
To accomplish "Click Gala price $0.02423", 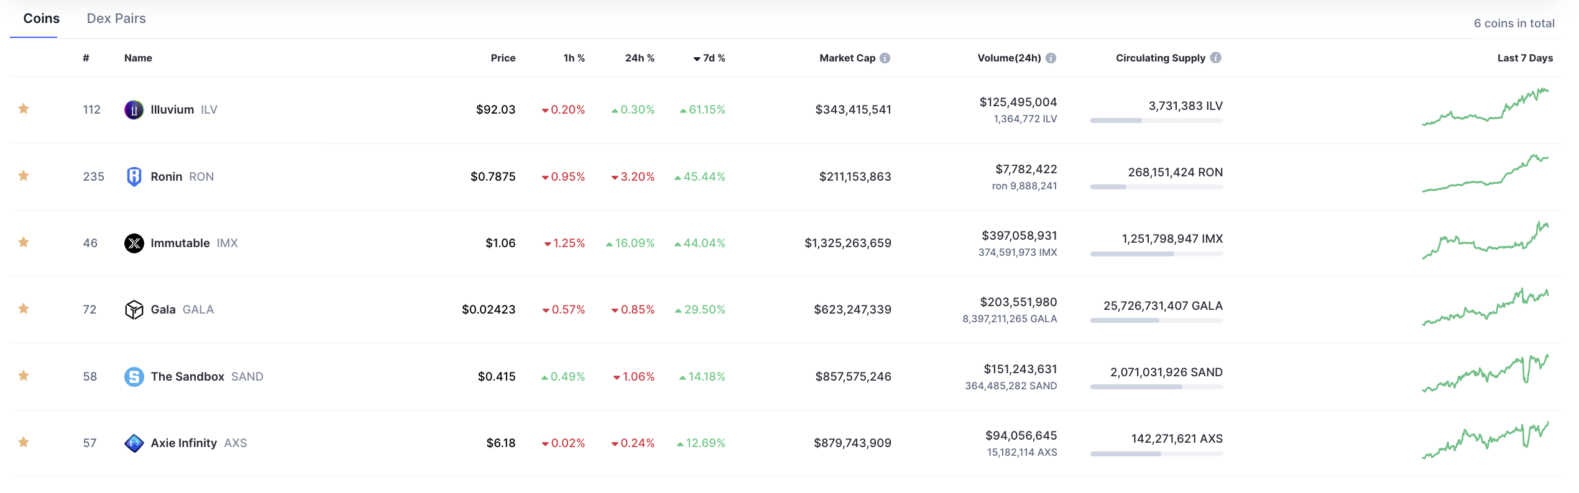I will pyautogui.click(x=489, y=309).
